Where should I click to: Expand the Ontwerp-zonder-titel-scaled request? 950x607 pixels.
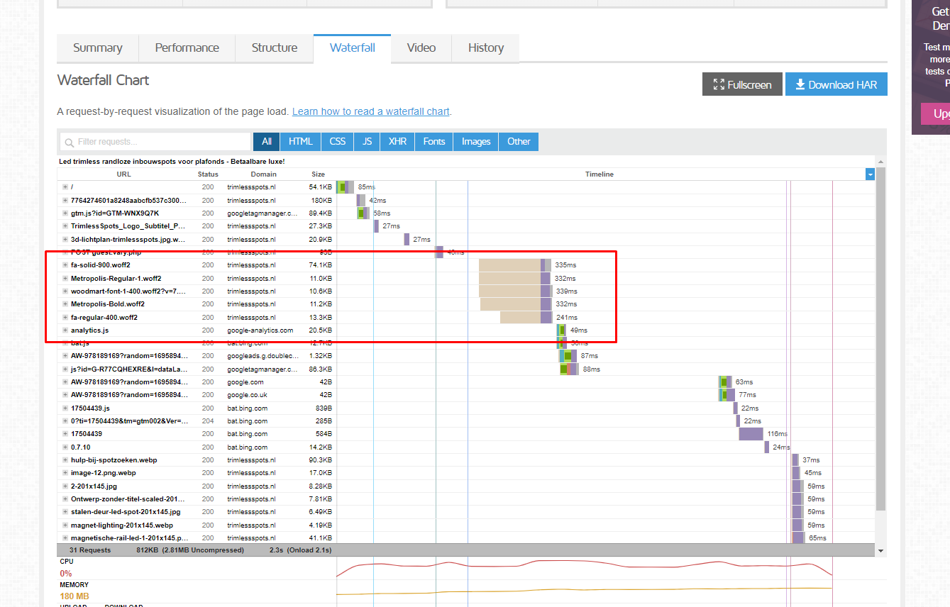click(x=65, y=499)
